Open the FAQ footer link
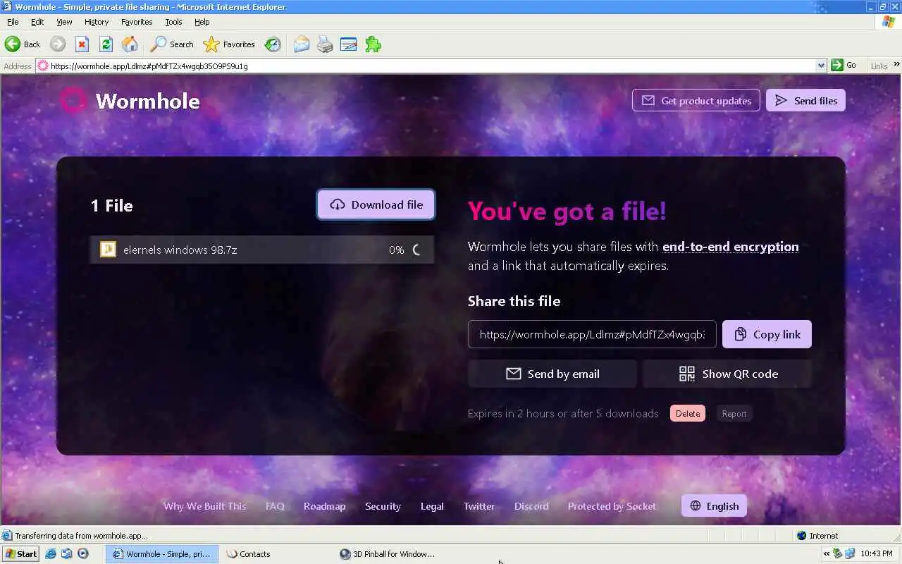Screen dimensions: 902x564 point(275,506)
